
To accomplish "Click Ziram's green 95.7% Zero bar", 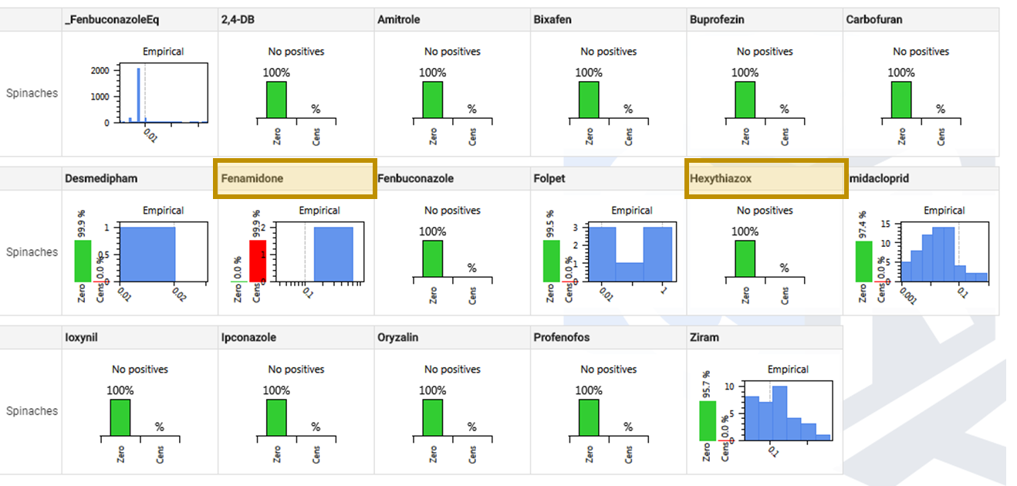I will [x=707, y=420].
